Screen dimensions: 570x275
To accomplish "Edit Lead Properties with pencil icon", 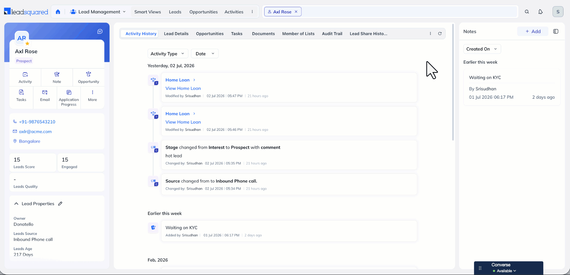I will click(x=60, y=204).
